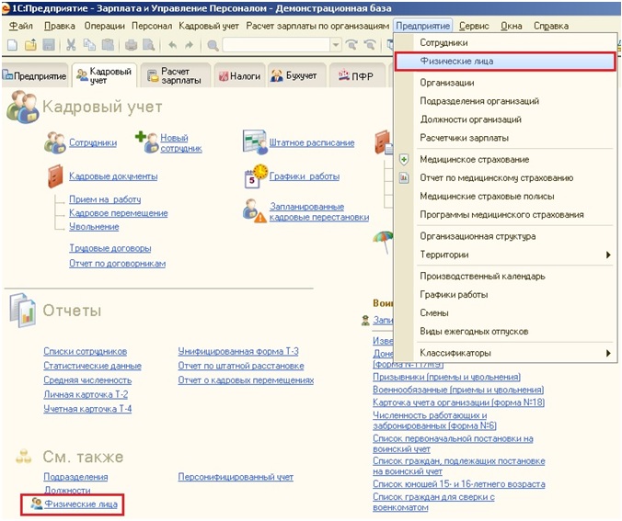Click the Save diskette toolbar icon
This screenshot has height=521, width=622.
49,45
